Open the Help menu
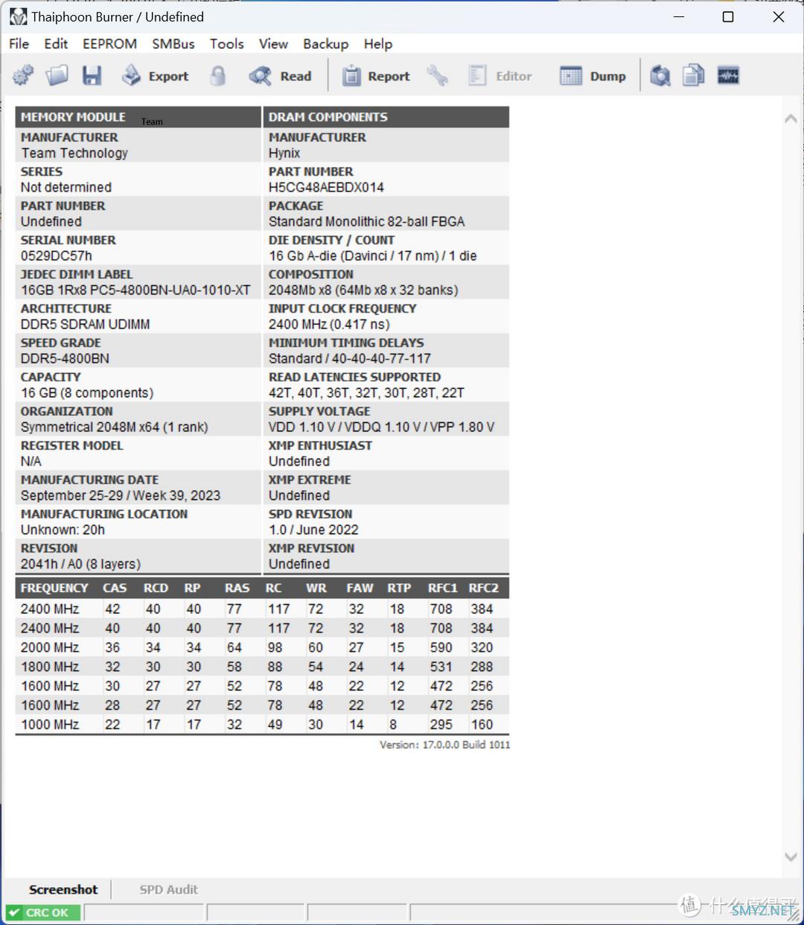 (x=378, y=44)
